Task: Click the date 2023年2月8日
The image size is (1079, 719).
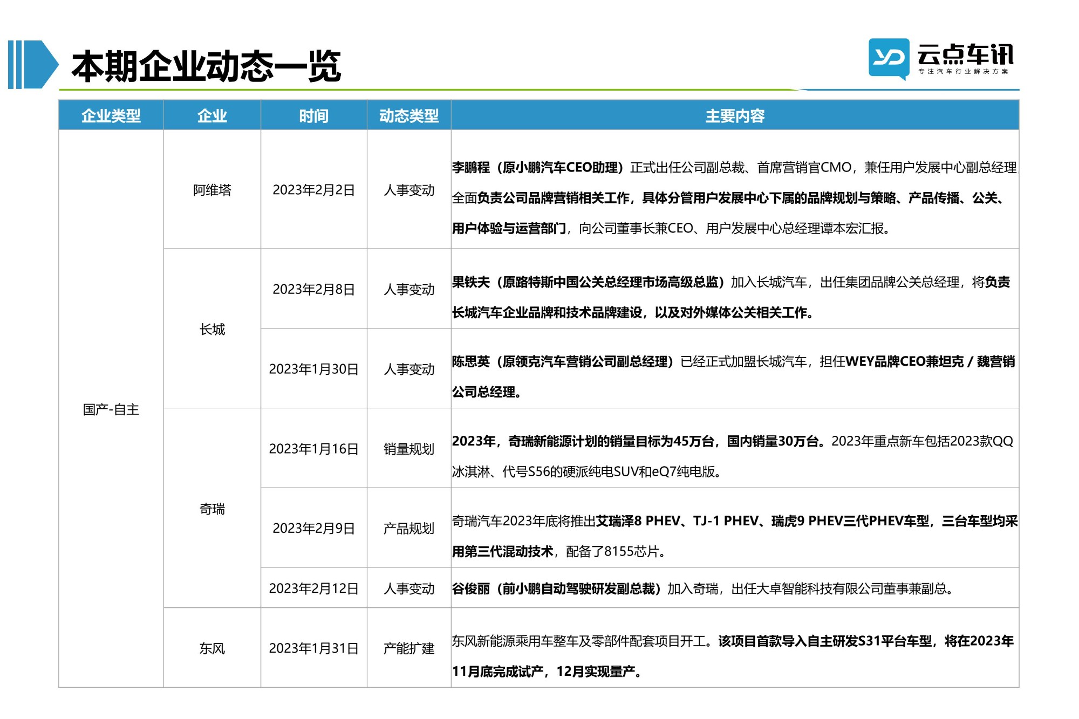Action: pos(314,289)
